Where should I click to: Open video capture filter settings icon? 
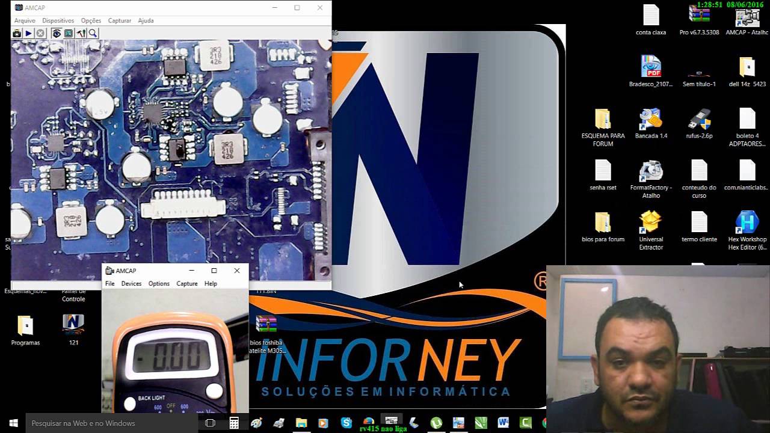tap(69, 34)
